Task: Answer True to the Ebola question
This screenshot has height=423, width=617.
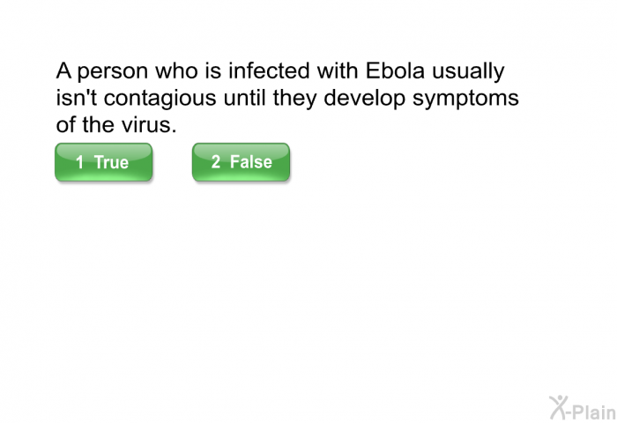Action: point(103,162)
